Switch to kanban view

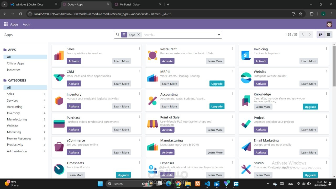(x=321, y=35)
